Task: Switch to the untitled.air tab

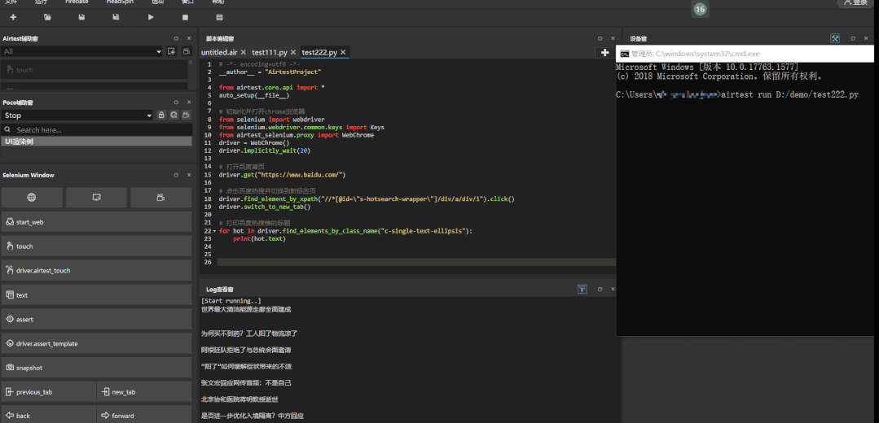Action: [219, 52]
